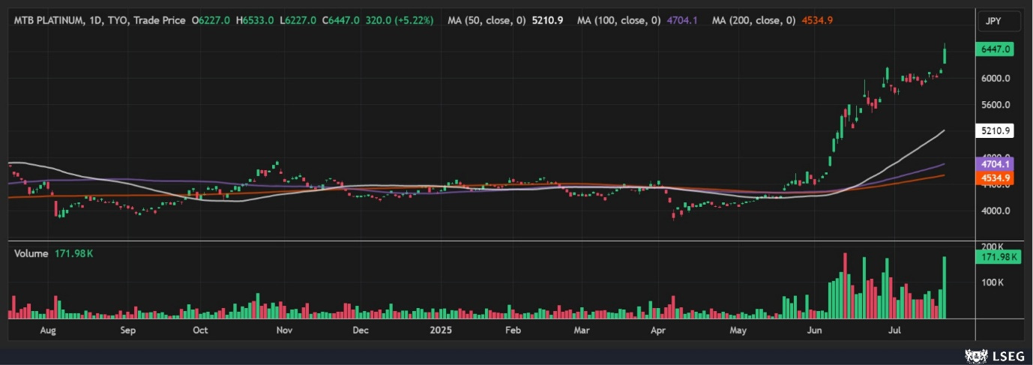The height and width of the screenshot is (365, 1033).
Task: Click the Sep label on time axis
Action: tap(127, 330)
